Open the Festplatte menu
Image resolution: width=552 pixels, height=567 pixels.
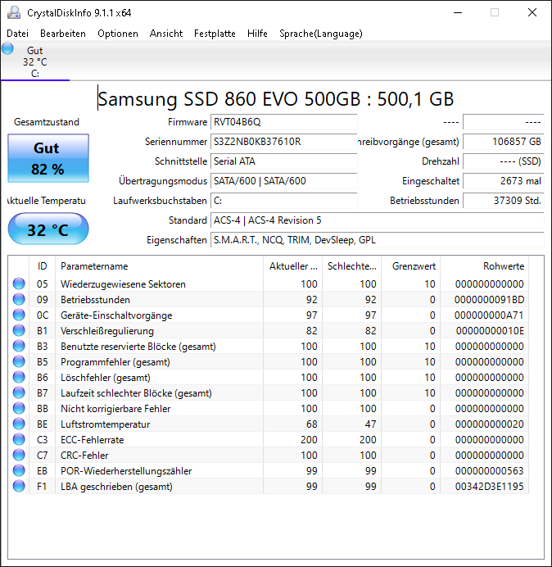[x=215, y=34]
